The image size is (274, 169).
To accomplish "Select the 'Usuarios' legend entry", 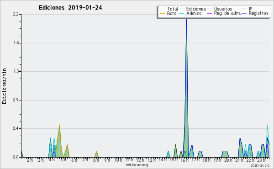I will coord(220,9).
